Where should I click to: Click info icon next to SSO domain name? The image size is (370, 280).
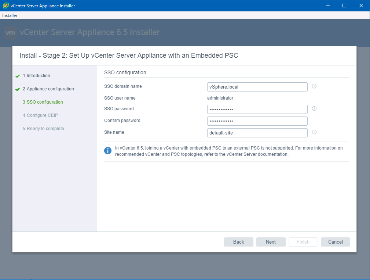click(x=314, y=86)
